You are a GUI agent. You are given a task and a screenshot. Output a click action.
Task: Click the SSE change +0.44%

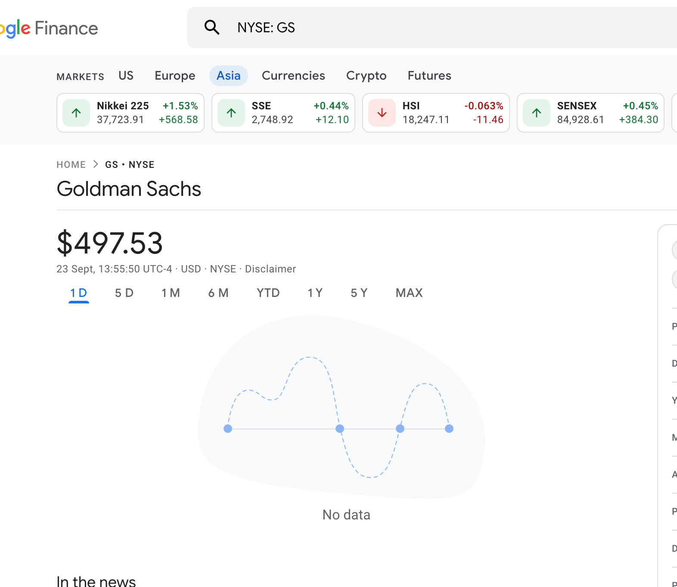pyautogui.click(x=331, y=106)
